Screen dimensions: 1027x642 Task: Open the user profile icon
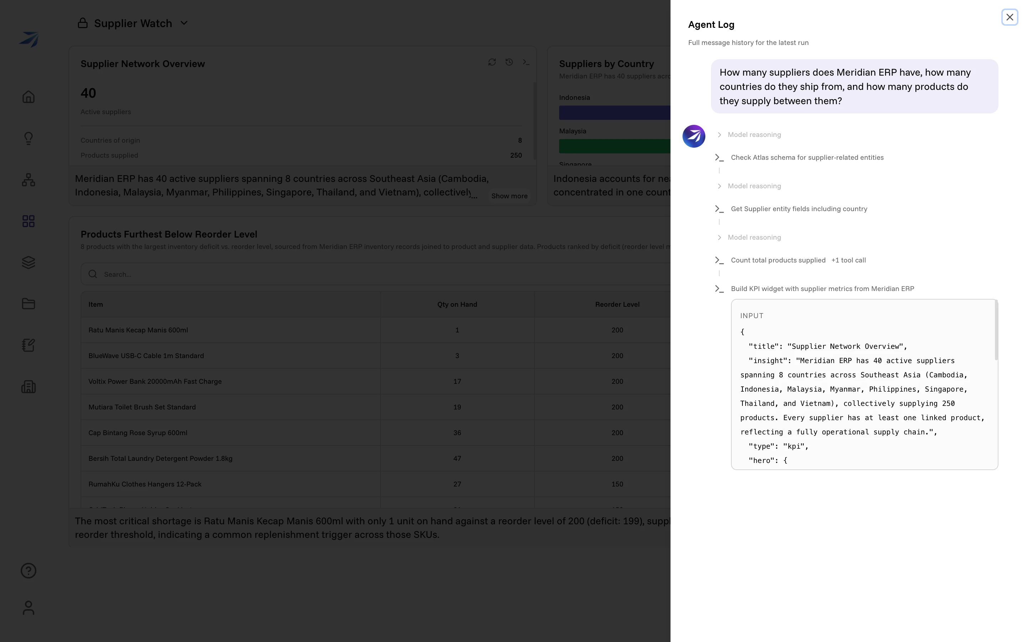pyautogui.click(x=29, y=608)
